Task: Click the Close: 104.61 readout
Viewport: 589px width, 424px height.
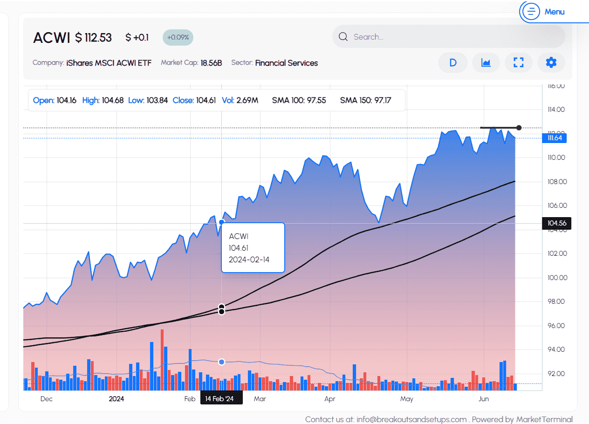Action: 194,100
